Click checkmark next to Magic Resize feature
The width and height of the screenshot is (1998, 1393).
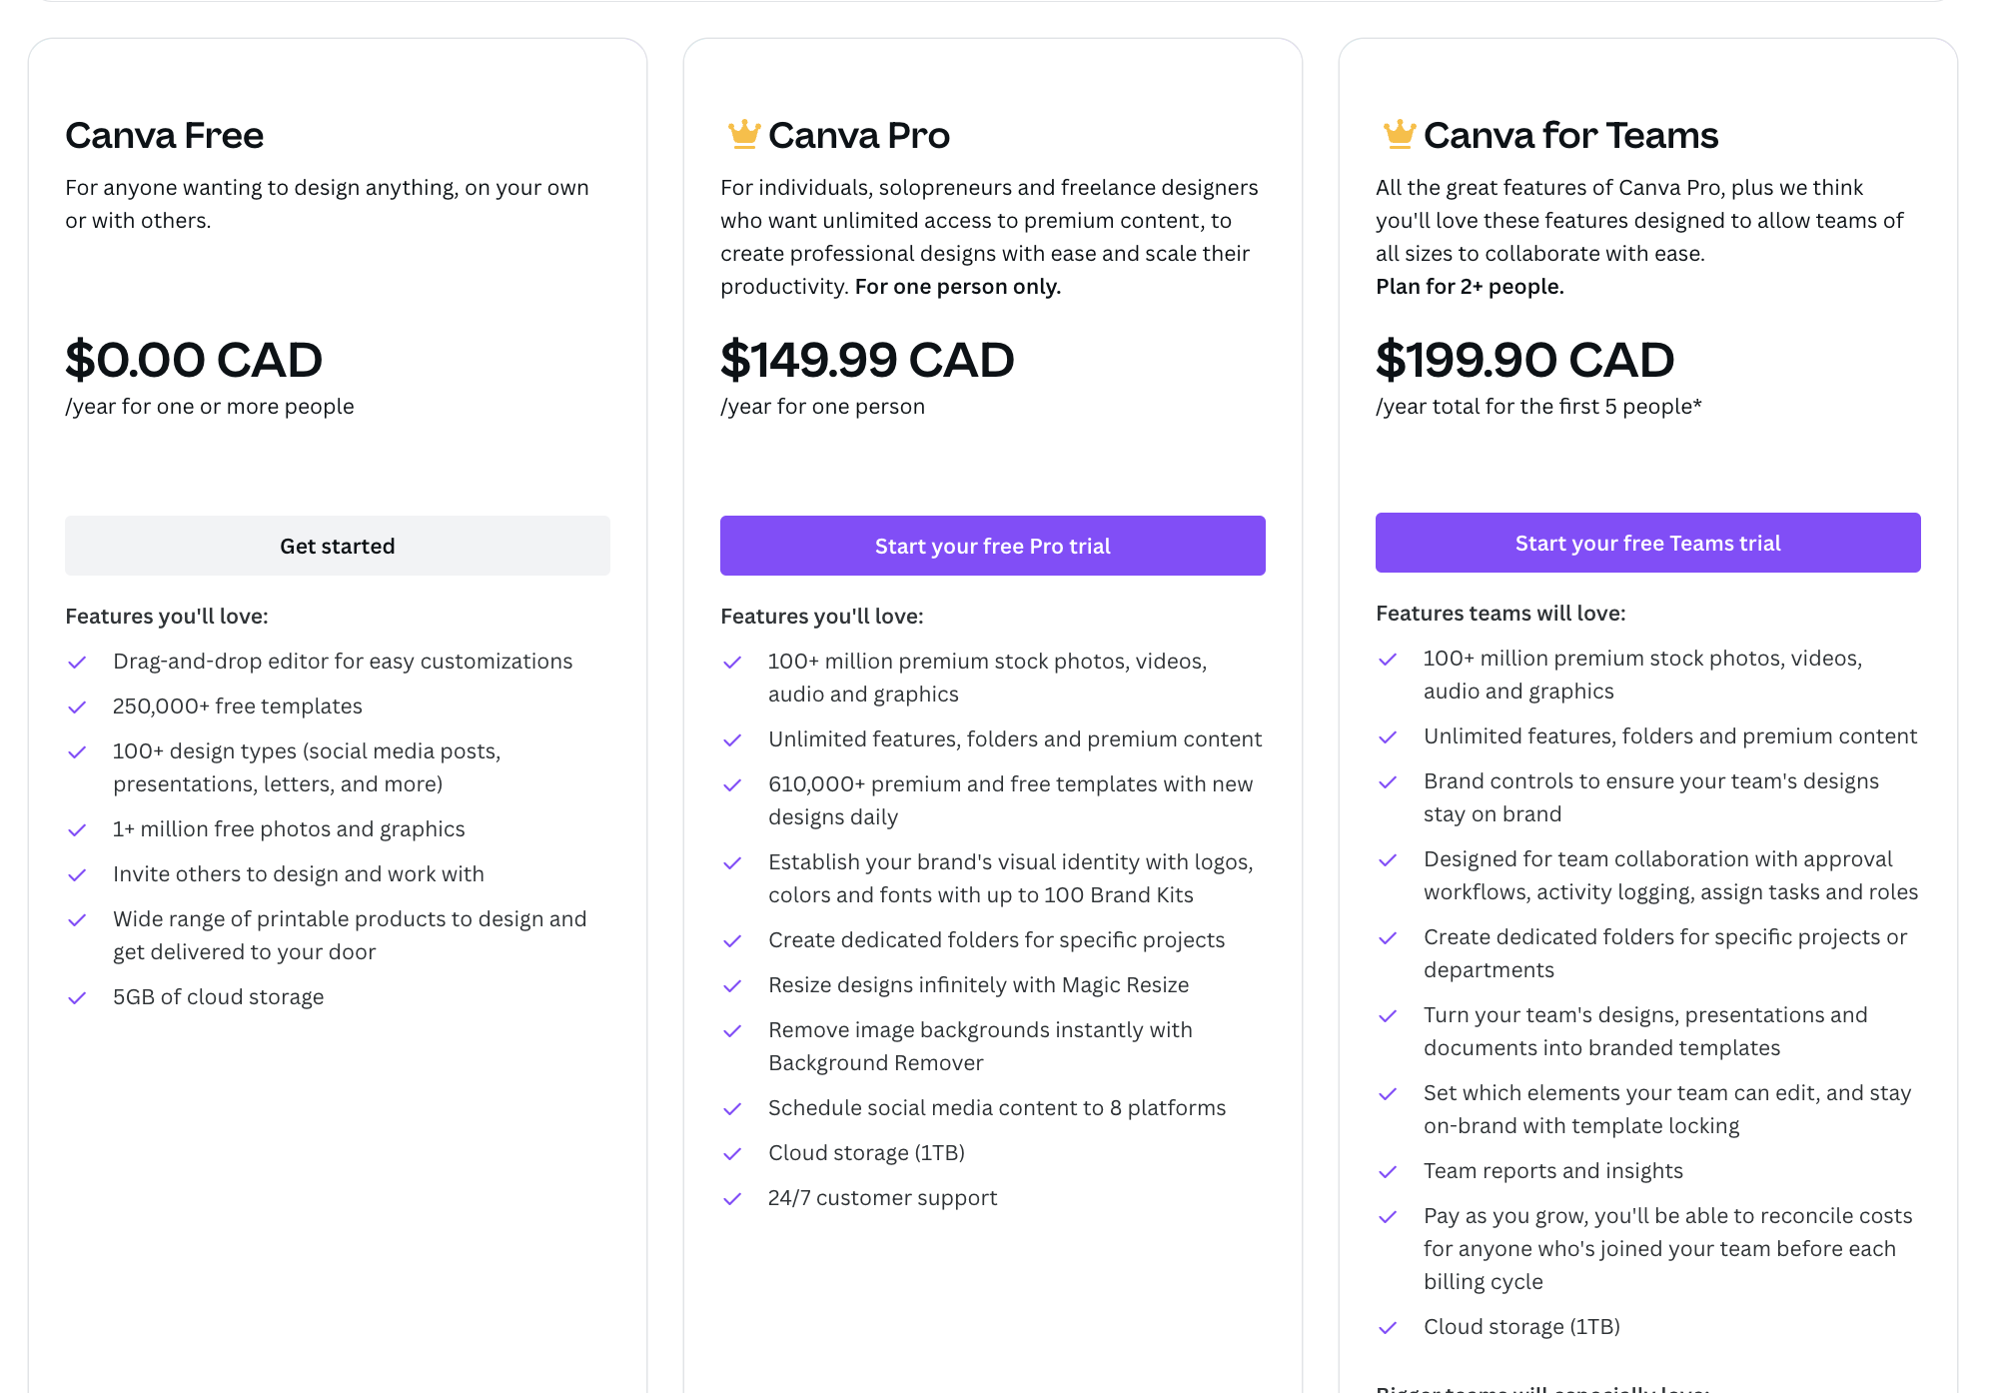[732, 986]
